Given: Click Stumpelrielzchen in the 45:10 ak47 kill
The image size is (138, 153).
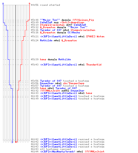Looking at the screenshot, I should [x=52, y=25].
